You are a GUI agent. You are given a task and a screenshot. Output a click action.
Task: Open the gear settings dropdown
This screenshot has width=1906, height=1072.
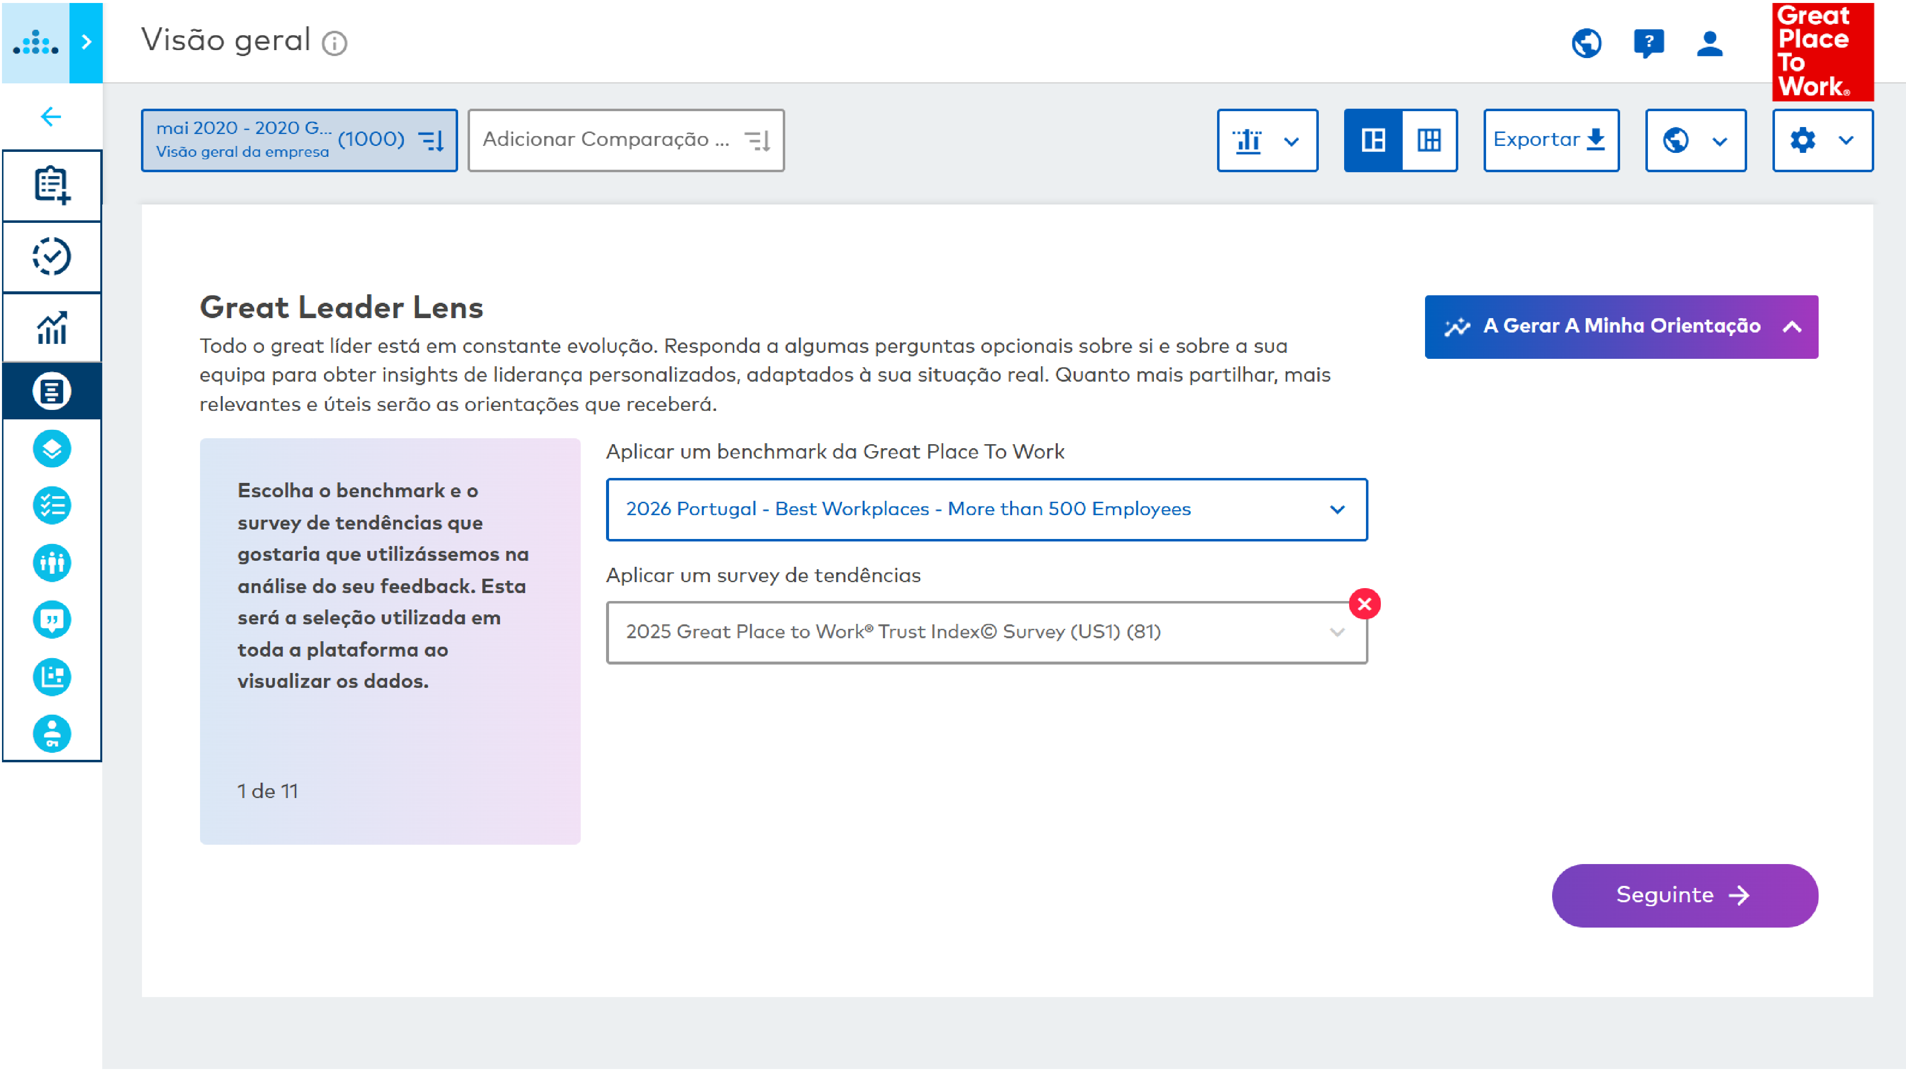click(1823, 140)
